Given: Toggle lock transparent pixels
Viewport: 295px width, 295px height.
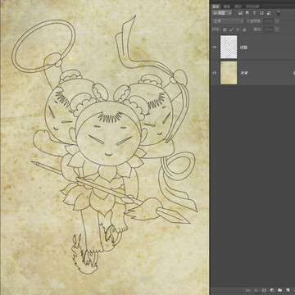Looking at the screenshot, I should (225, 29).
